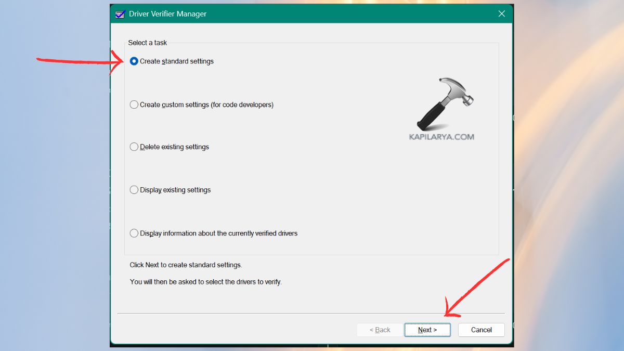This screenshot has width=624, height=351.
Task: Click the Display existing settings label text
Action: (x=175, y=190)
